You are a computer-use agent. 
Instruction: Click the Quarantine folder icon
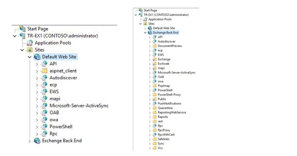[x=154, y=108]
